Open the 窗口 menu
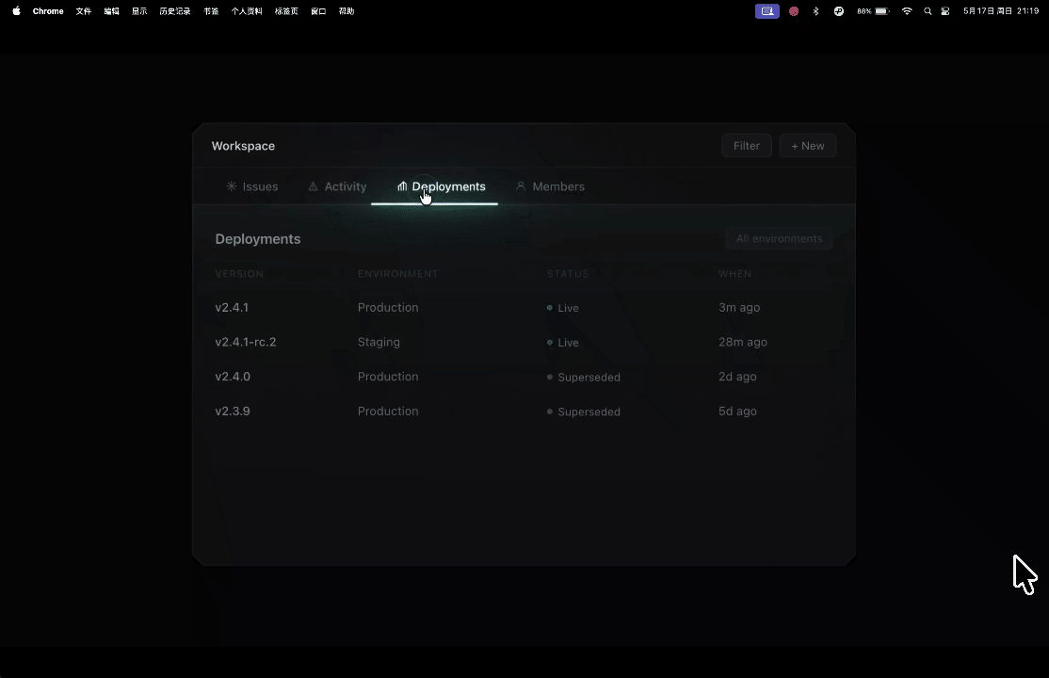The width and height of the screenshot is (1049, 678). [x=318, y=10]
